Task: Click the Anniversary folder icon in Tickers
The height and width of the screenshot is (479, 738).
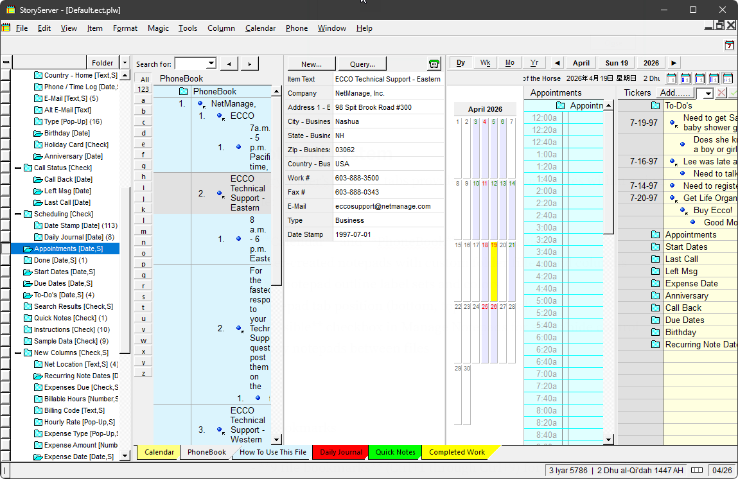Action: click(656, 295)
